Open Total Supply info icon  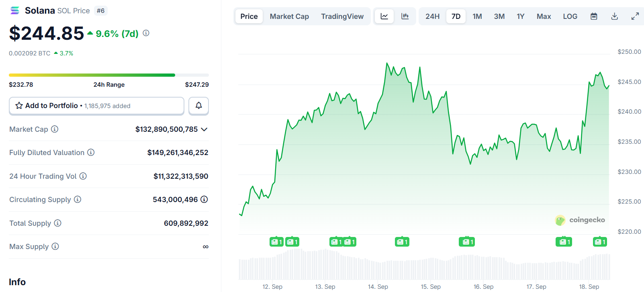click(x=58, y=223)
